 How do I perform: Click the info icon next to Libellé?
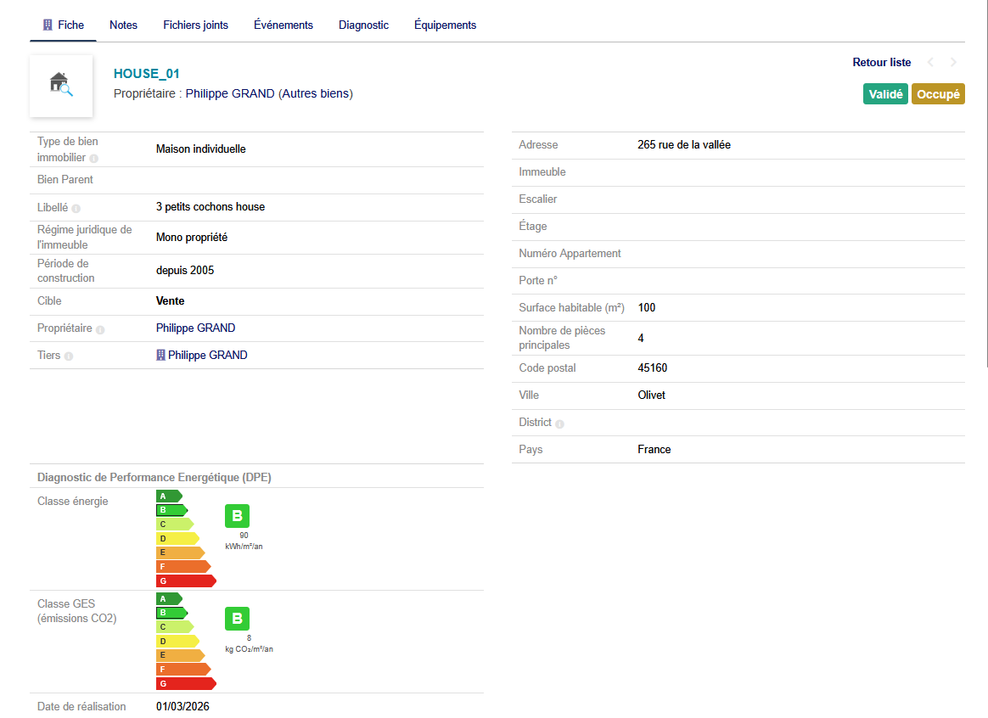tap(76, 208)
